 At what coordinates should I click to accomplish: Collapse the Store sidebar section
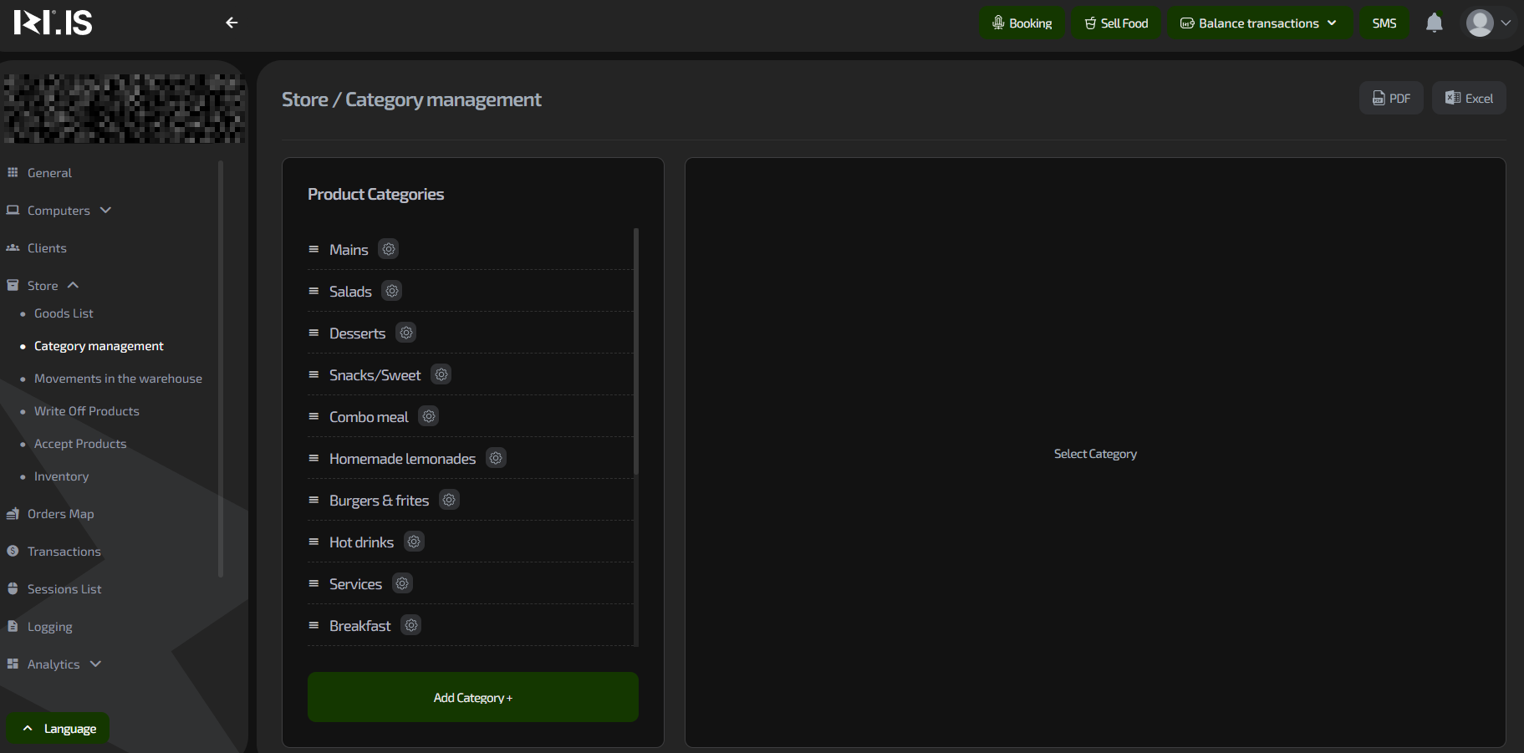click(x=43, y=286)
